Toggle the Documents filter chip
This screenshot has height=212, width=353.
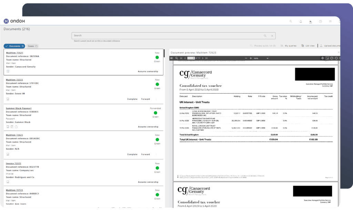[14, 46]
